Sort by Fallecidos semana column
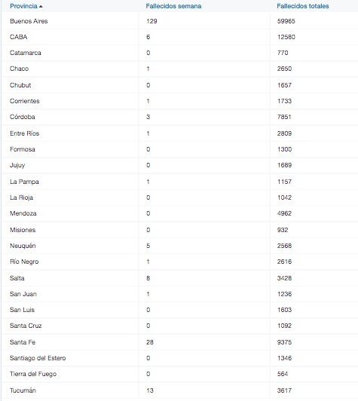This screenshot has height=401, width=358. (173, 6)
